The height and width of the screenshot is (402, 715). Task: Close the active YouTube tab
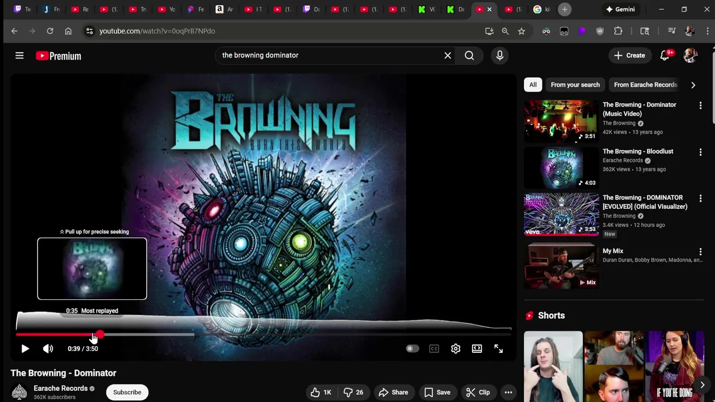[489, 9]
